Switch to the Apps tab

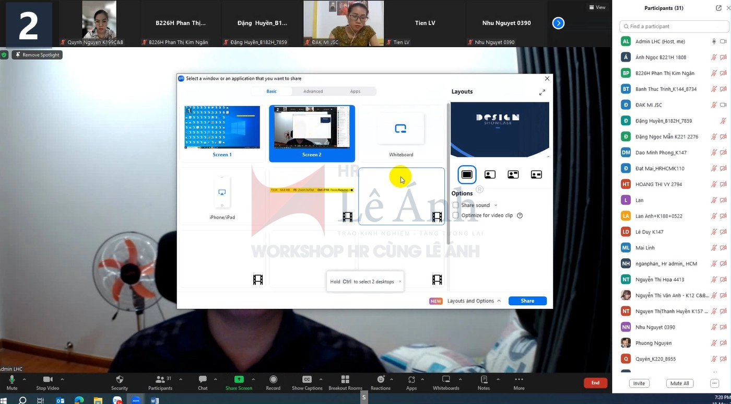coord(355,91)
